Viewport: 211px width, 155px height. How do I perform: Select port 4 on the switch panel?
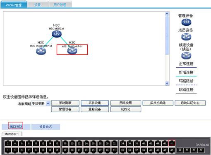[x=15, y=143]
